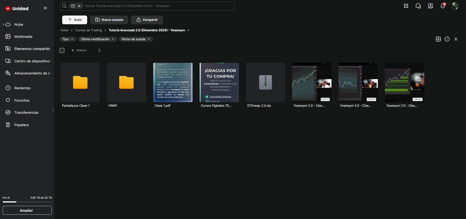Click the Ampliar upgrade button
466x219 pixels.
(27, 210)
